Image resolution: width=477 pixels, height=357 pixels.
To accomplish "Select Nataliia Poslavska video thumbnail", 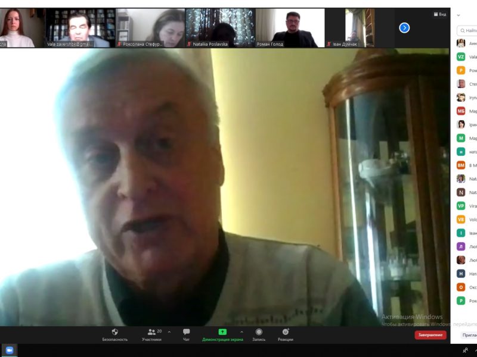I will coord(221,28).
